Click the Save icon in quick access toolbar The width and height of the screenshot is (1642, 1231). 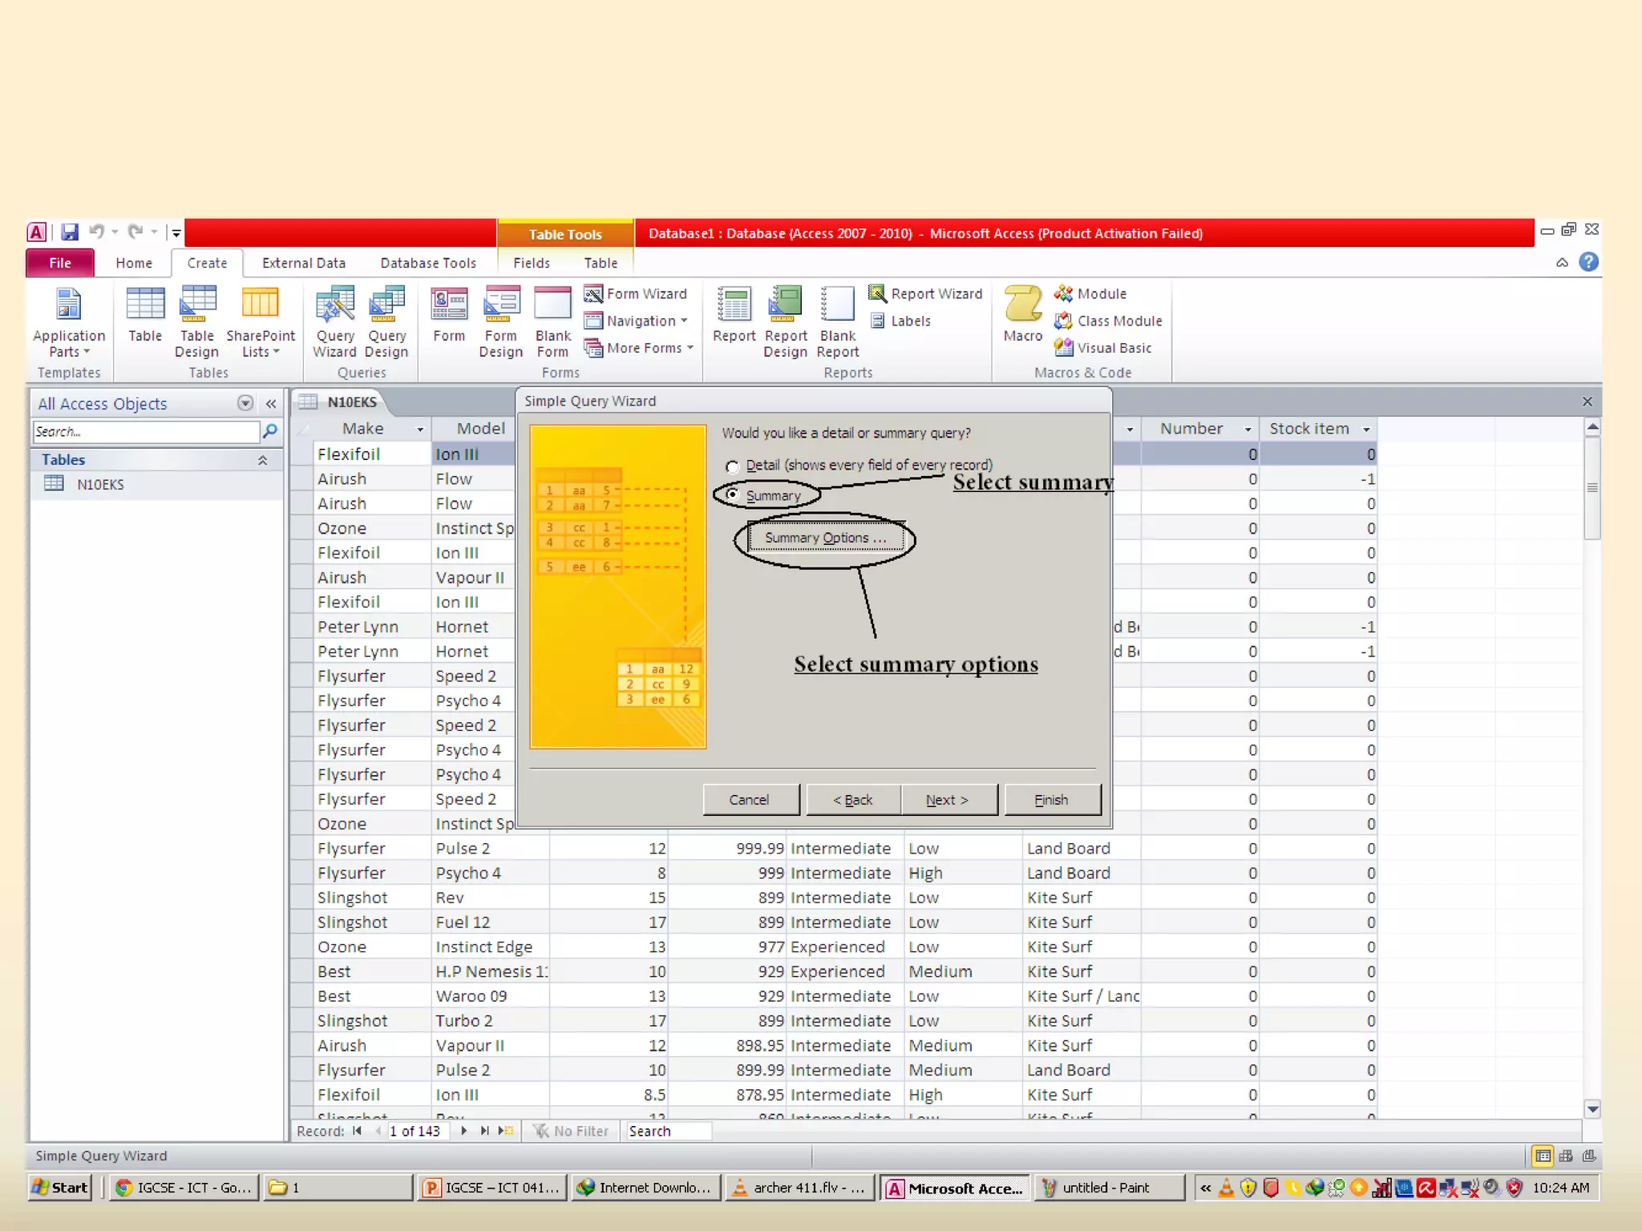[70, 232]
